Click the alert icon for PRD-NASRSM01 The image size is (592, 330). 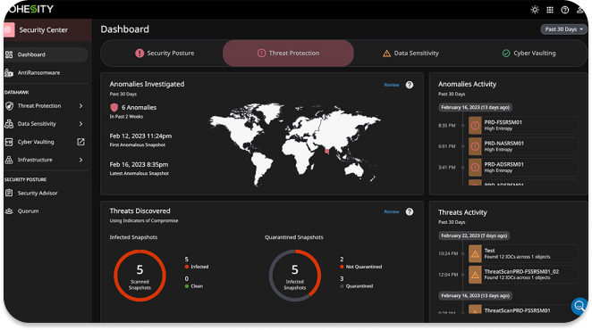pos(475,146)
